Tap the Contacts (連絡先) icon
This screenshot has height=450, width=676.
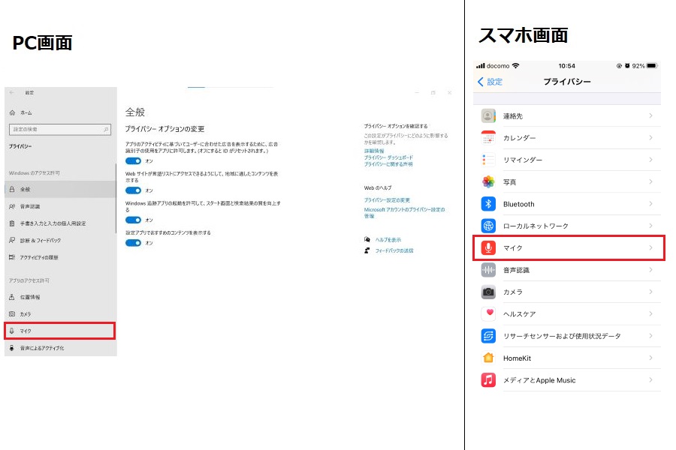(x=489, y=116)
